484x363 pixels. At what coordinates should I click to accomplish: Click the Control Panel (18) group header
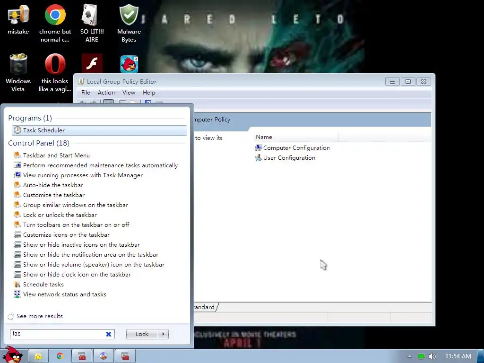(x=39, y=143)
